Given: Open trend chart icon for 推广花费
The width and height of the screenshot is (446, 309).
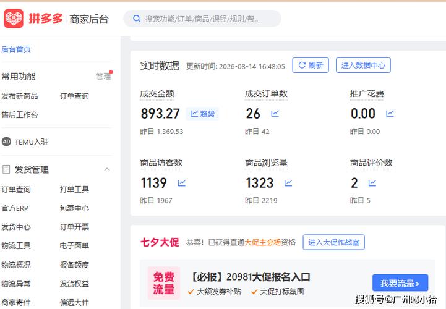Looking at the screenshot, I should click(x=390, y=114).
